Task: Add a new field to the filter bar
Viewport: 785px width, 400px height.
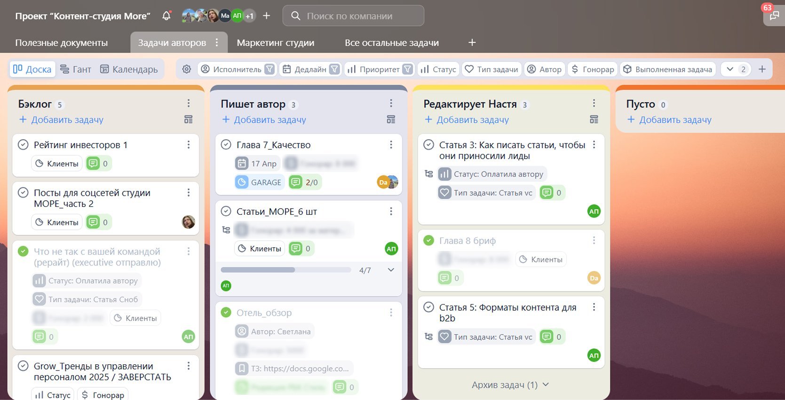Action: coord(762,69)
